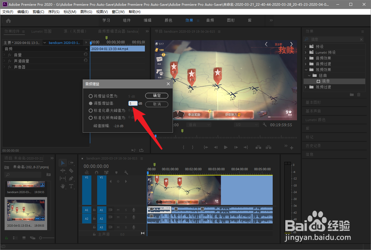Expand the 预设 folder in the Effects panel
Image resolution: width=371 pixels, height=250 pixels.
306,47
